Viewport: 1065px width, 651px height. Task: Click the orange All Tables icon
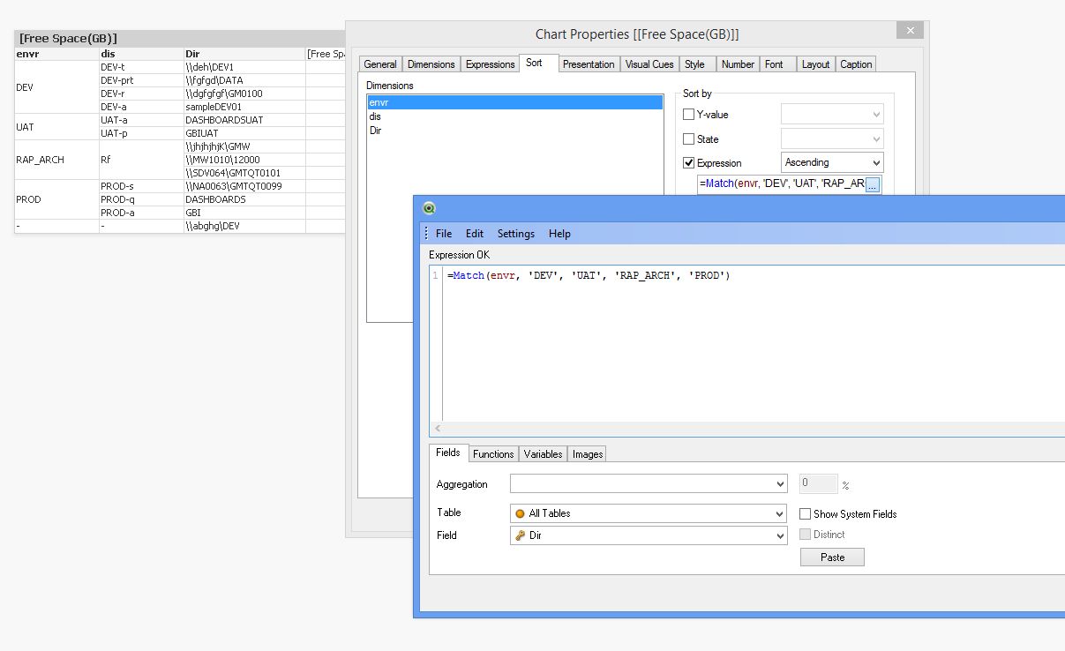(x=520, y=513)
